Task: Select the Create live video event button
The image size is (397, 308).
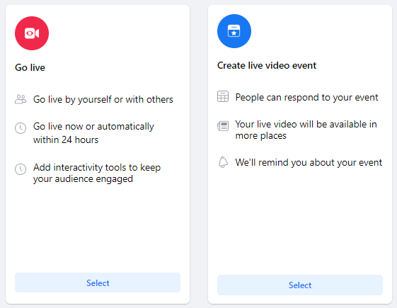Action: 300,285
